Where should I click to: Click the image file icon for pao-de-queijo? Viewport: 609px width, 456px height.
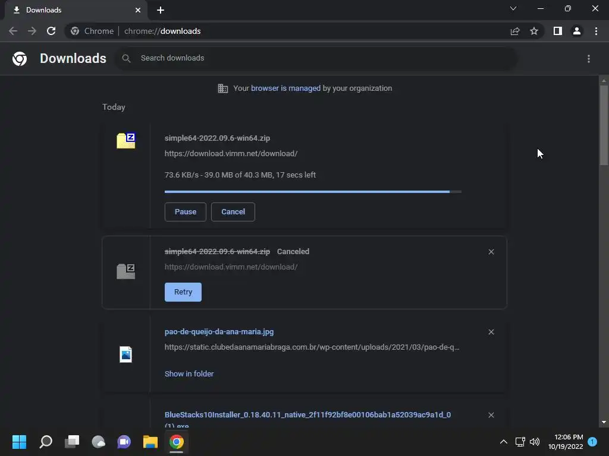pos(126,354)
